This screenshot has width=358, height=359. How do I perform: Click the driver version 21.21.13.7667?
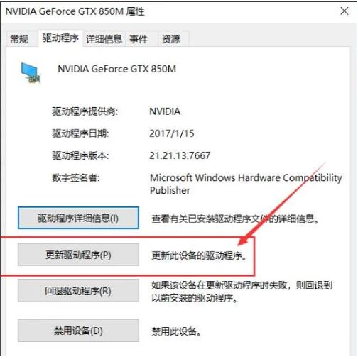coord(180,155)
